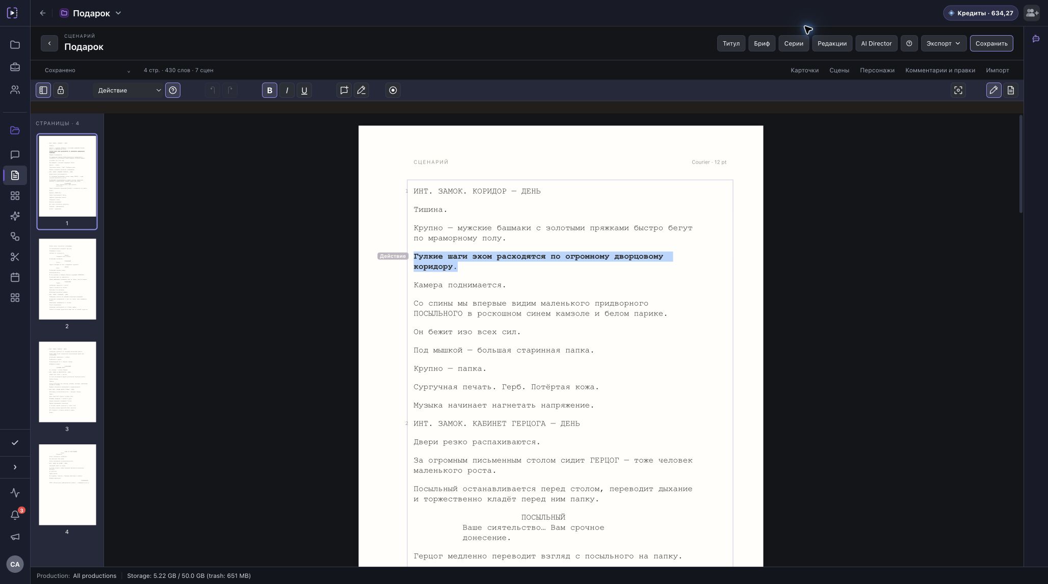Expand the Сохранено status chevron

pos(128,71)
